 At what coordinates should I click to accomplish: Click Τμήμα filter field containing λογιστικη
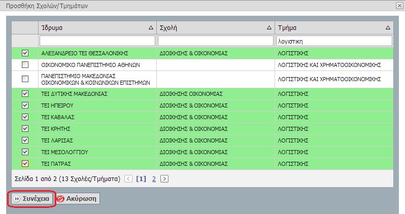coord(334,41)
